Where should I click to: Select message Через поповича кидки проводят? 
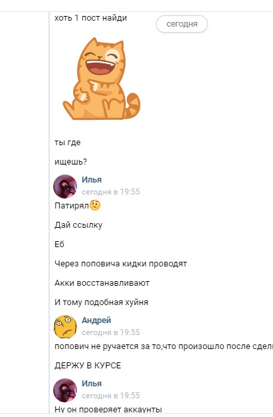(x=121, y=264)
